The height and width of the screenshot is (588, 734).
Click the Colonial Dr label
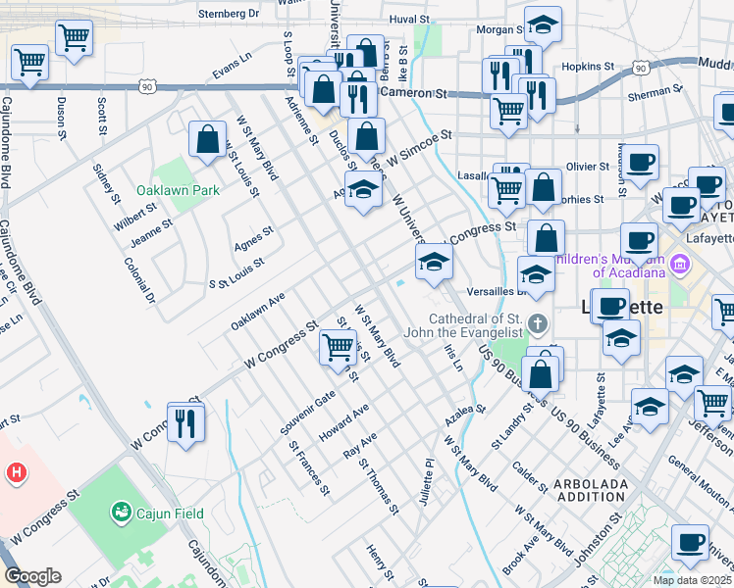[139, 280]
